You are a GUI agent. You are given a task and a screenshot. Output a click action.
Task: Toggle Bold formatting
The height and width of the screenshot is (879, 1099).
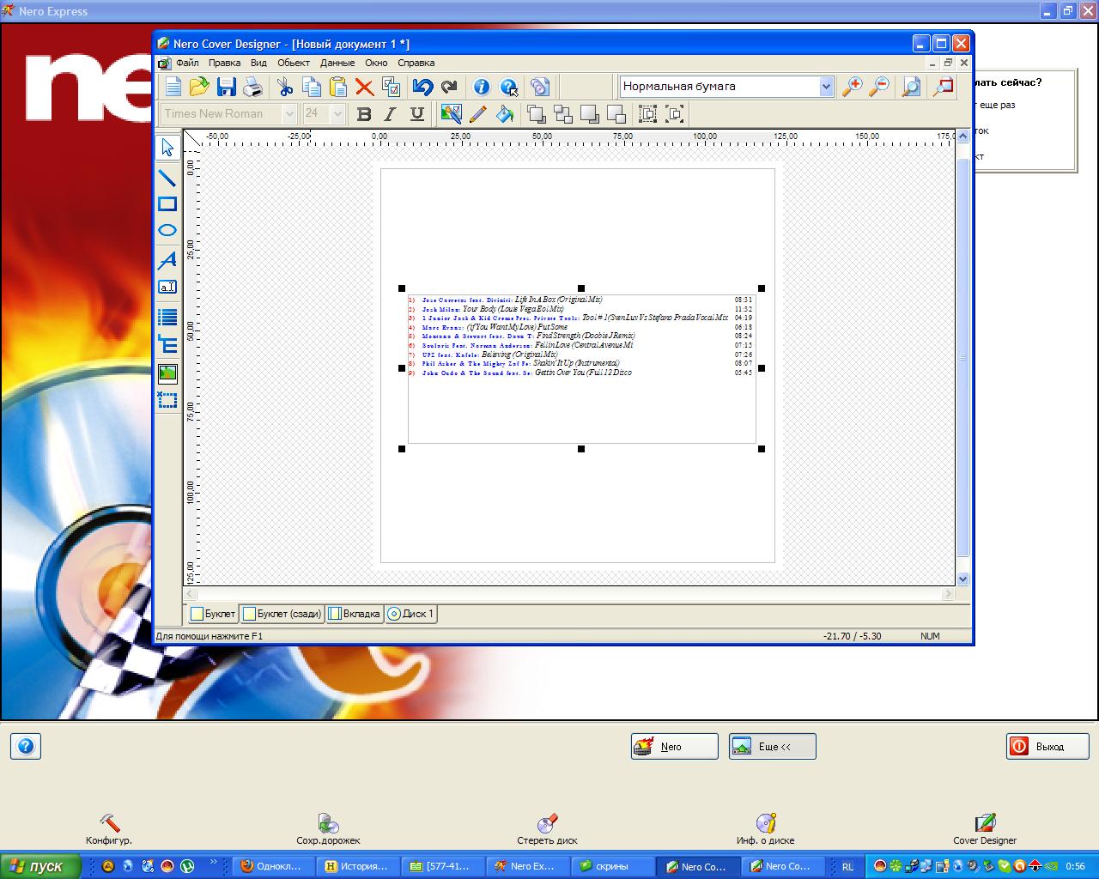[364, 113]
